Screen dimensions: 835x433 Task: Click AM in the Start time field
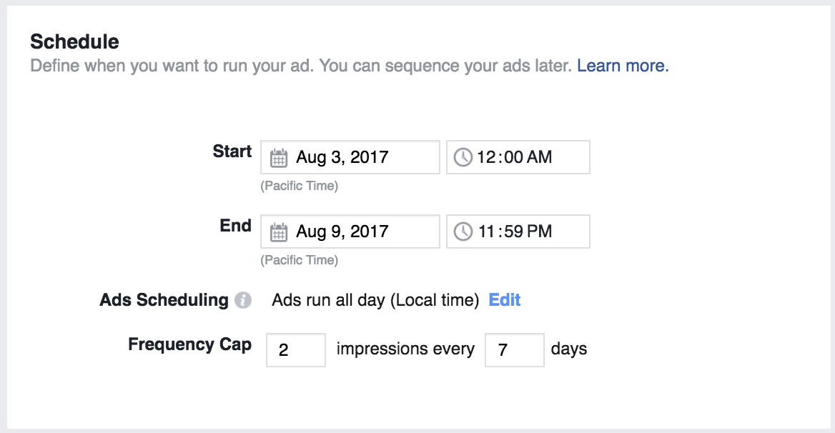click(x=540, y=157)
